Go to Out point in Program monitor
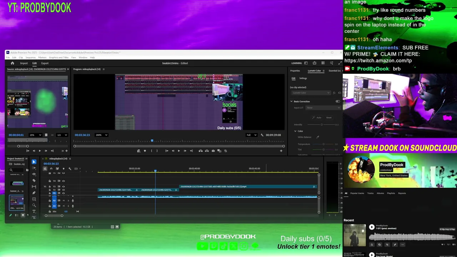This screenshot has height=257, width=457. click(191, 151)
